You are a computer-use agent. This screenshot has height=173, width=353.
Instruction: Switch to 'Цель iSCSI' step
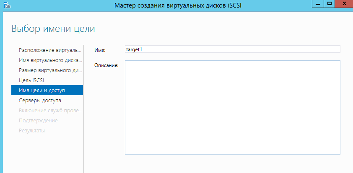point(31,80)
